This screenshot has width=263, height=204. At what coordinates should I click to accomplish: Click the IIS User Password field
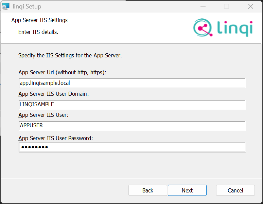(132, 147)
